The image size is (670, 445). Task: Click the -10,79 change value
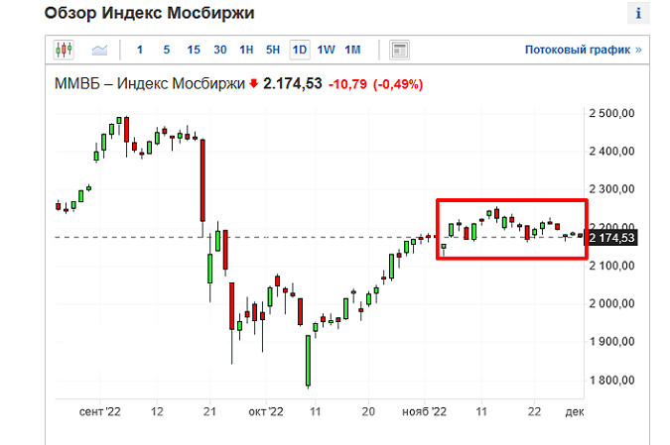pos(347,84)
